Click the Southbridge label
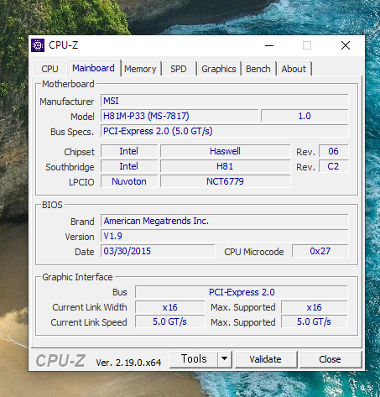Screen dimensions: 380x397 point(70,167)
